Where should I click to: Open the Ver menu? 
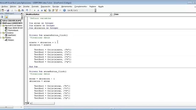point(20,6)
